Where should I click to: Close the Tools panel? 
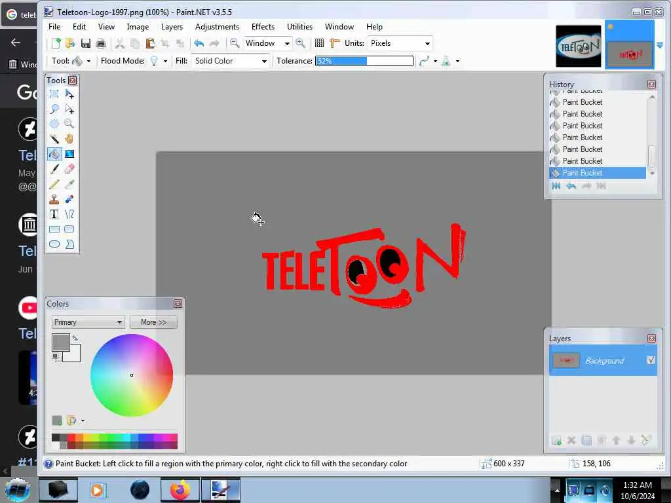coord(73,81)
